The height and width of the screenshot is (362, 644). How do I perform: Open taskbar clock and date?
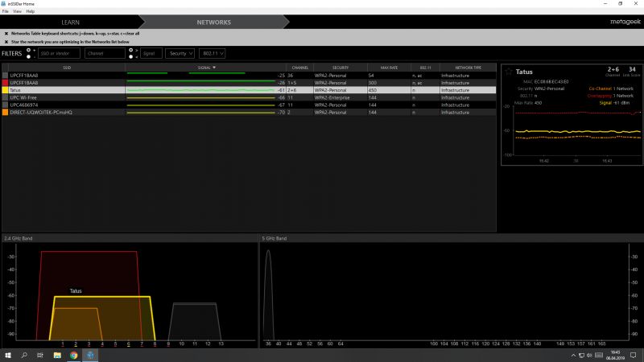click(615, 356)
